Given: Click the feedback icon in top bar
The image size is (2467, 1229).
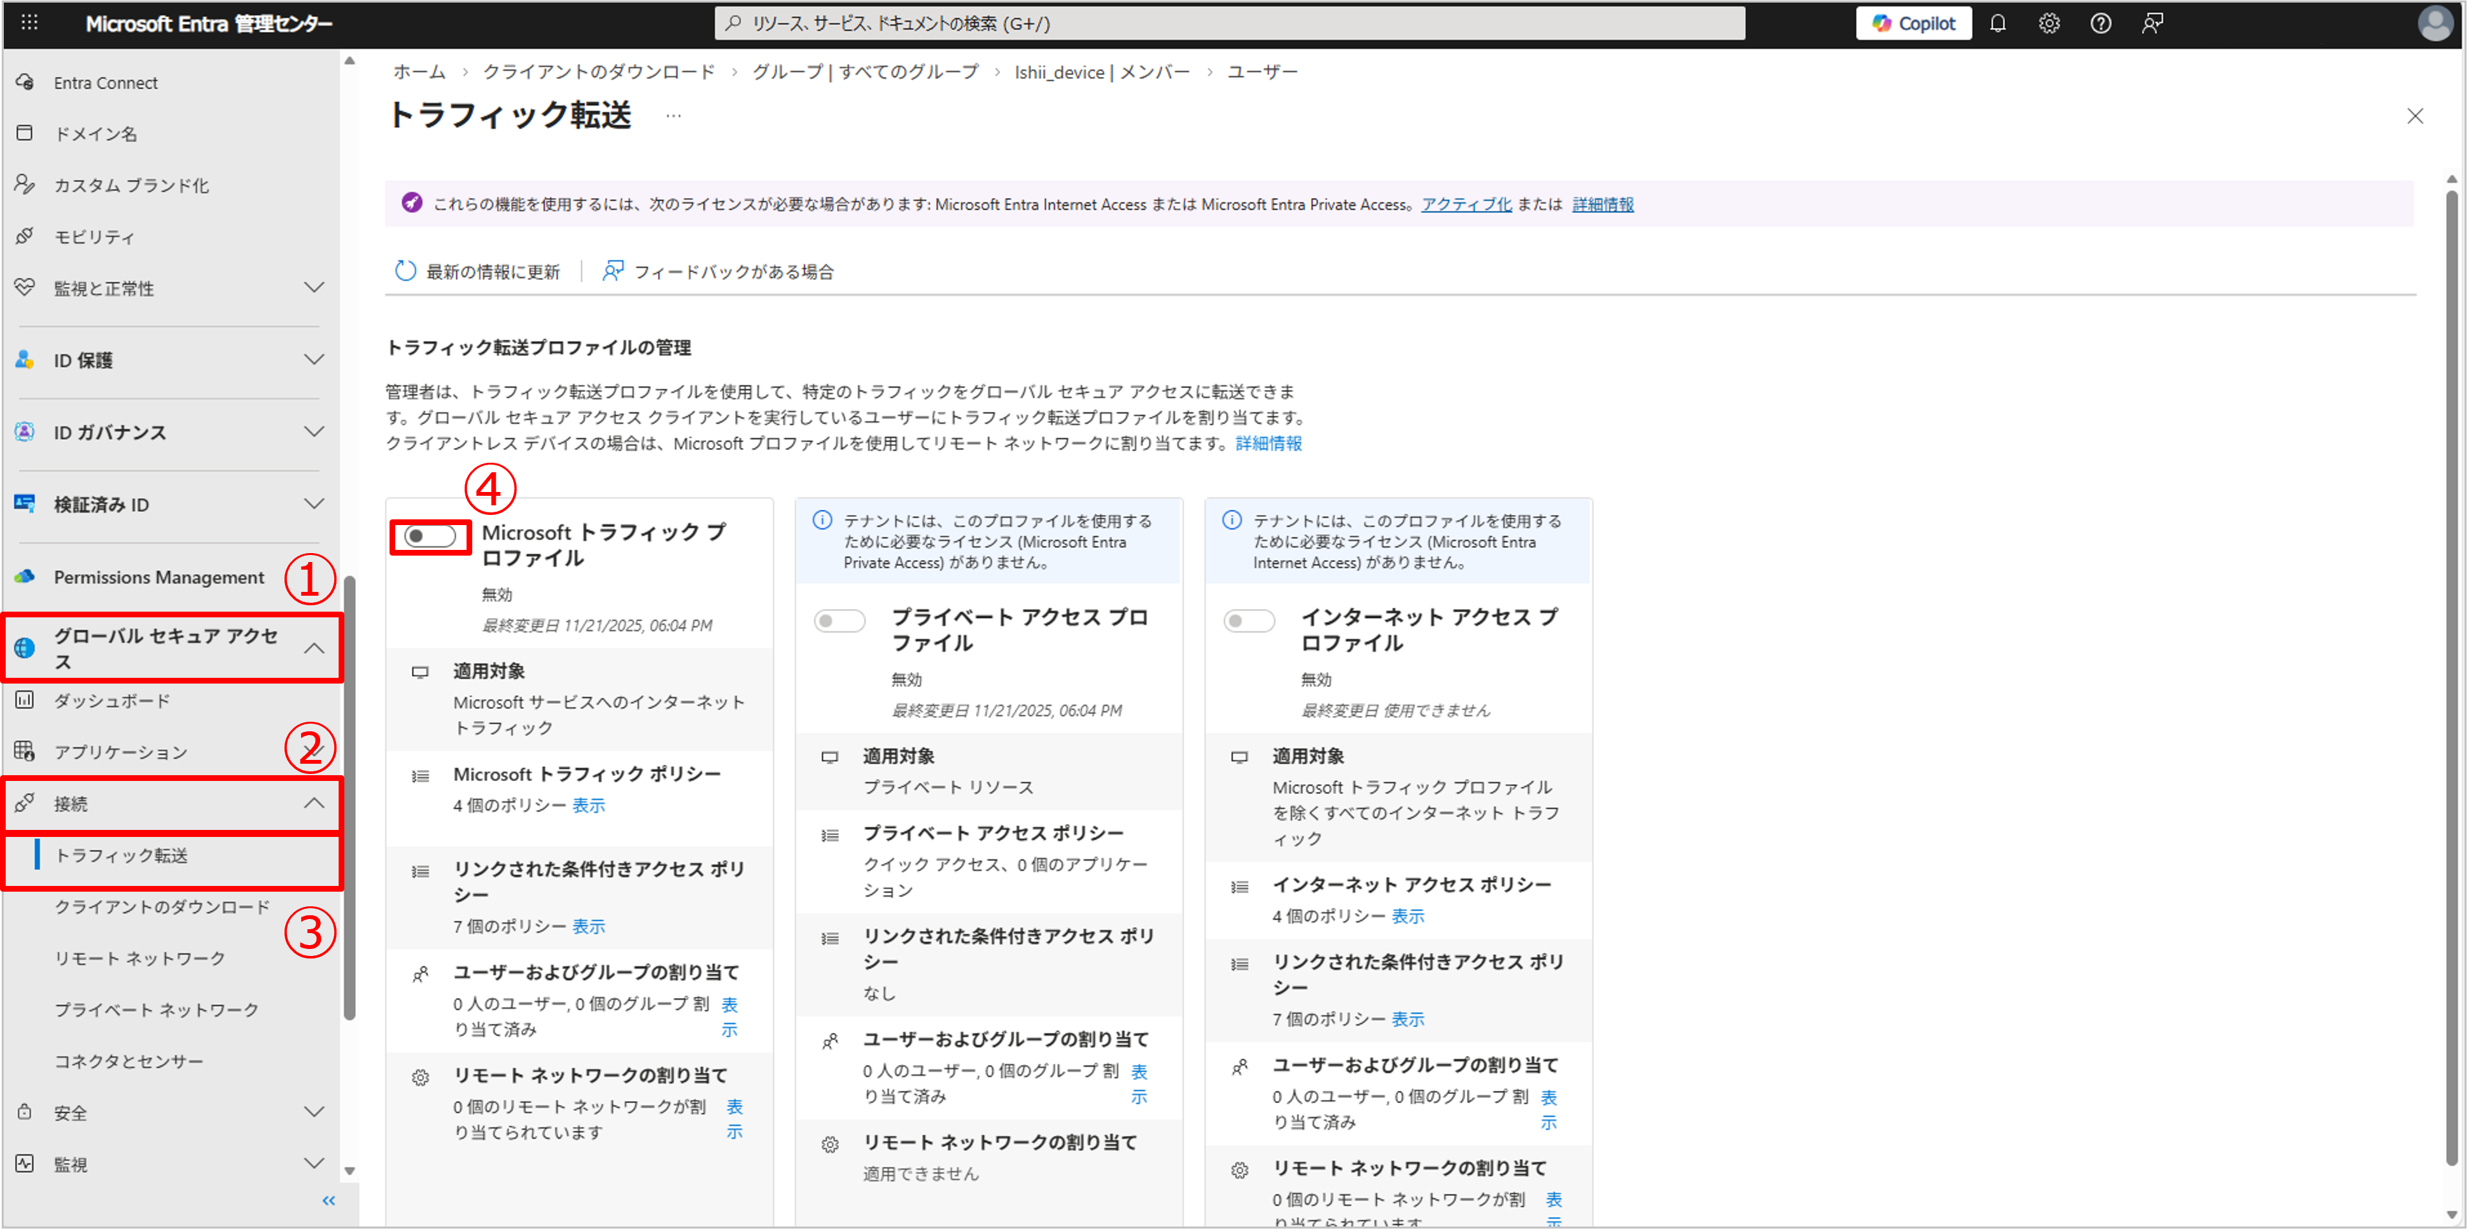Looking at the screenshot, I should [2152, 23].
